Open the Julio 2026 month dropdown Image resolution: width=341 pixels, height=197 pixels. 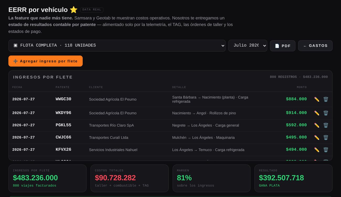tap(248, 46)
